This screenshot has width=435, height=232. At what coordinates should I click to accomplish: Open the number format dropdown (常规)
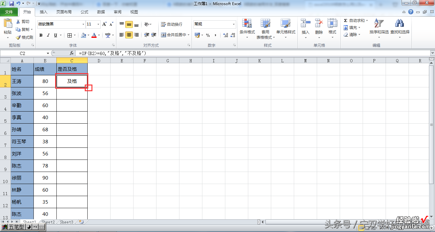pos(234,24)
